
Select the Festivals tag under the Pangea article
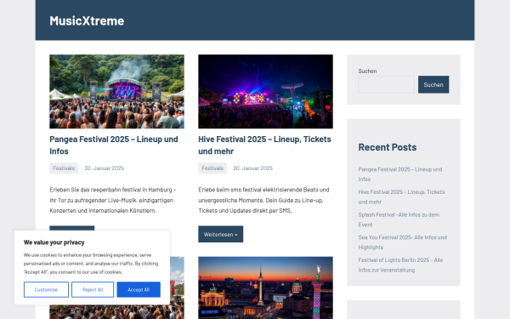[64, 168]
